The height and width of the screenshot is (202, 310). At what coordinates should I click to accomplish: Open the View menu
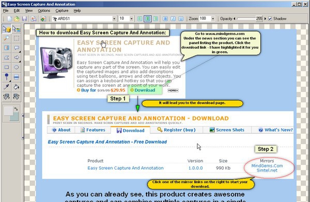click(x=29, y=11)
